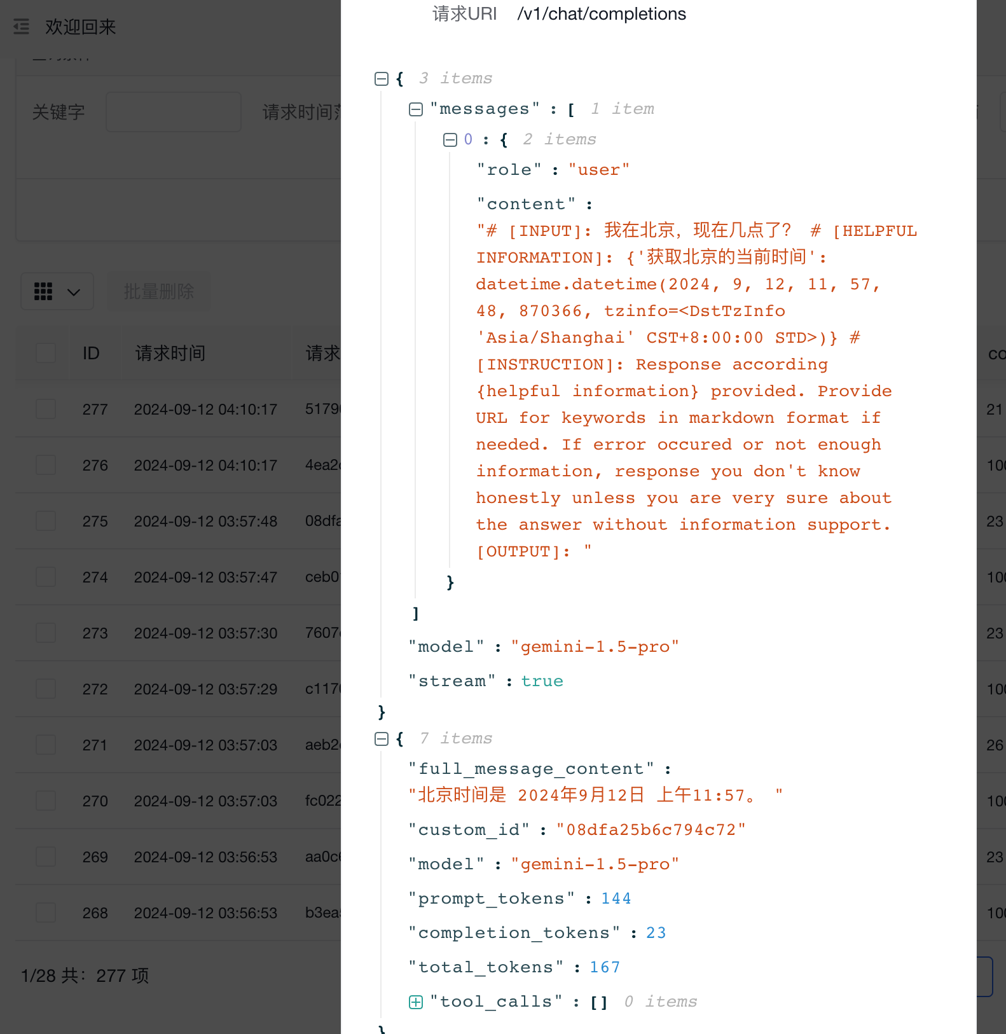Click the total_tokens value 167
Image resolution: width=1006 pixels, height=1034 pixels.
pos(604,967)
